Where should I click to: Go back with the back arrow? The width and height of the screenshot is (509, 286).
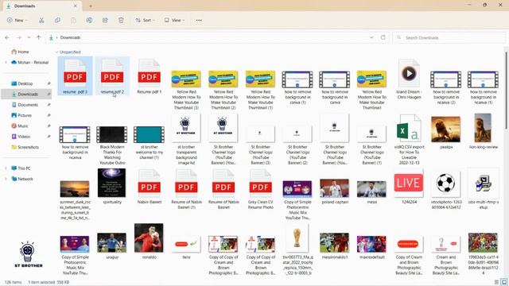coord(7,37)
